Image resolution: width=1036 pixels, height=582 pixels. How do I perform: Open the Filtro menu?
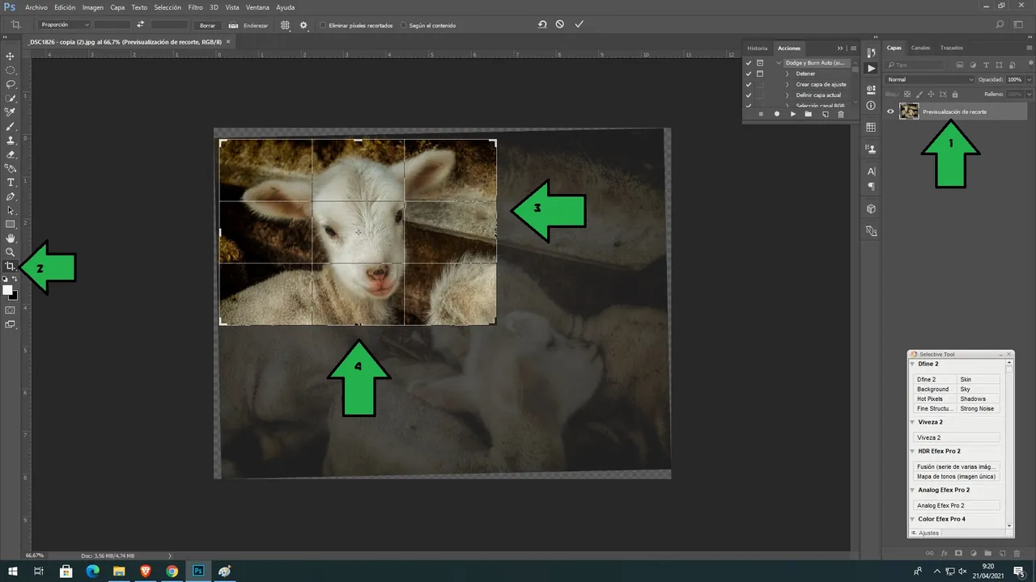(x=195, y=7)
